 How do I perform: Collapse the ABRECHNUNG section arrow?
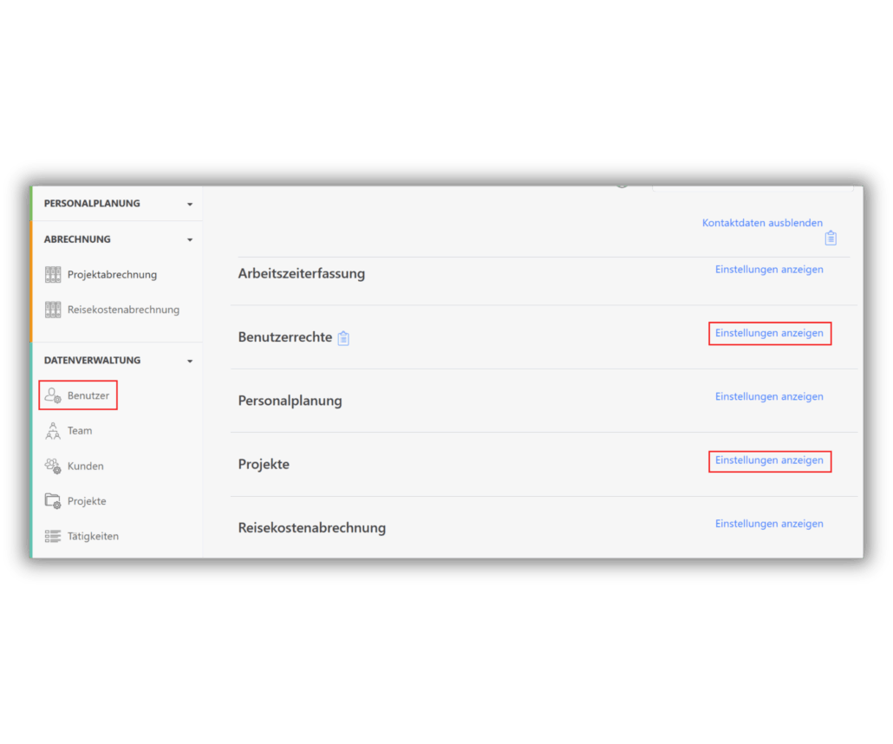coord(190,240)
